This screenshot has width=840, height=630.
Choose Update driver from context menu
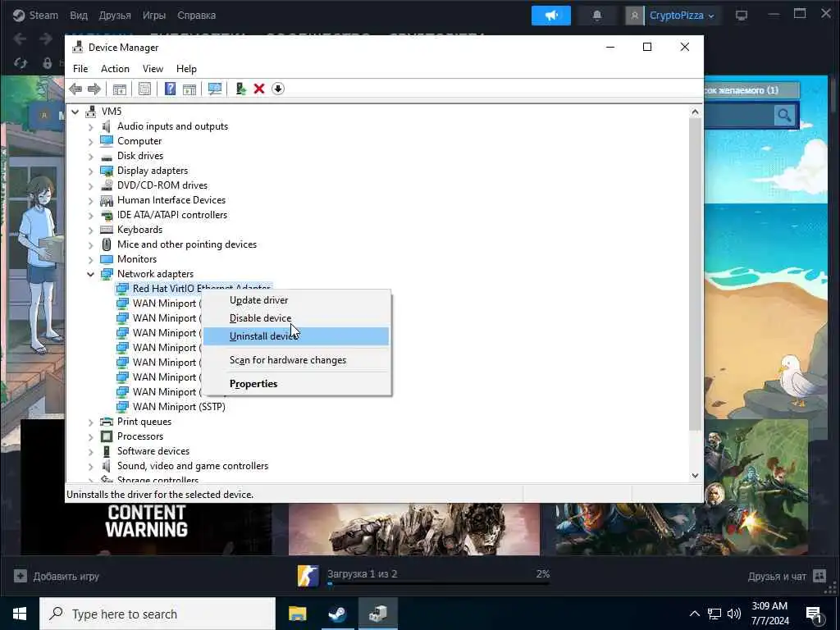click(296, 300)
